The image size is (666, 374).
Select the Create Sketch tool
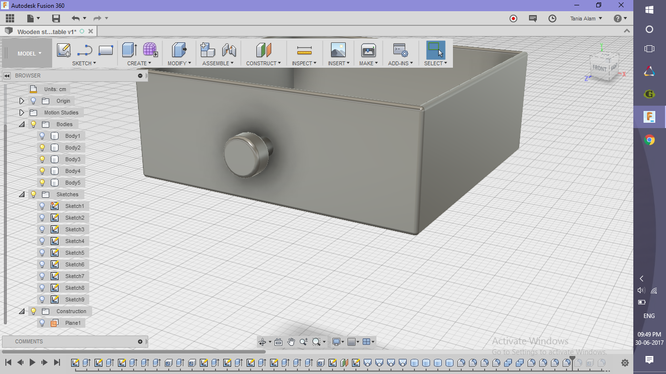(x=64, y=50)
